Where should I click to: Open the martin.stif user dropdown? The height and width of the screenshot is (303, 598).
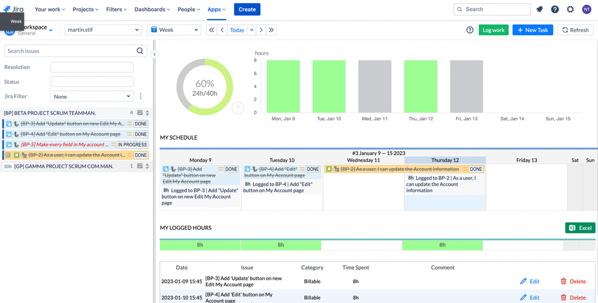click(x=102, y=30)
